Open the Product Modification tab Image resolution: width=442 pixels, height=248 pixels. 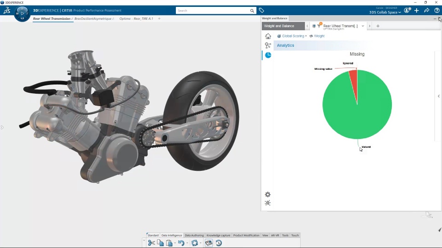[x=246, y=235]
